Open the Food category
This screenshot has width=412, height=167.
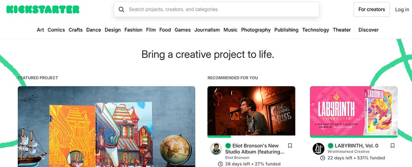pos(165,30)
